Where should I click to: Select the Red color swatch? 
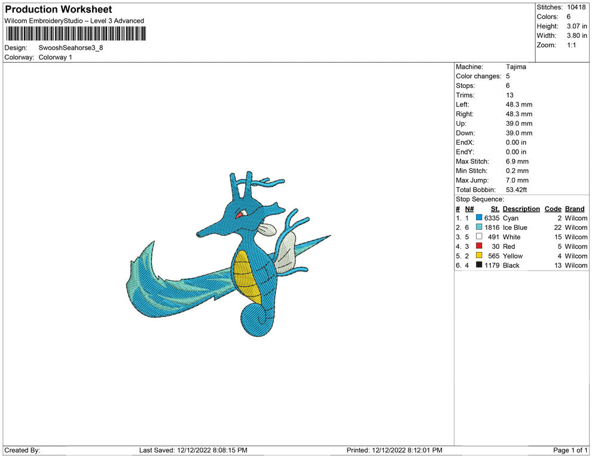coord(479,247)
